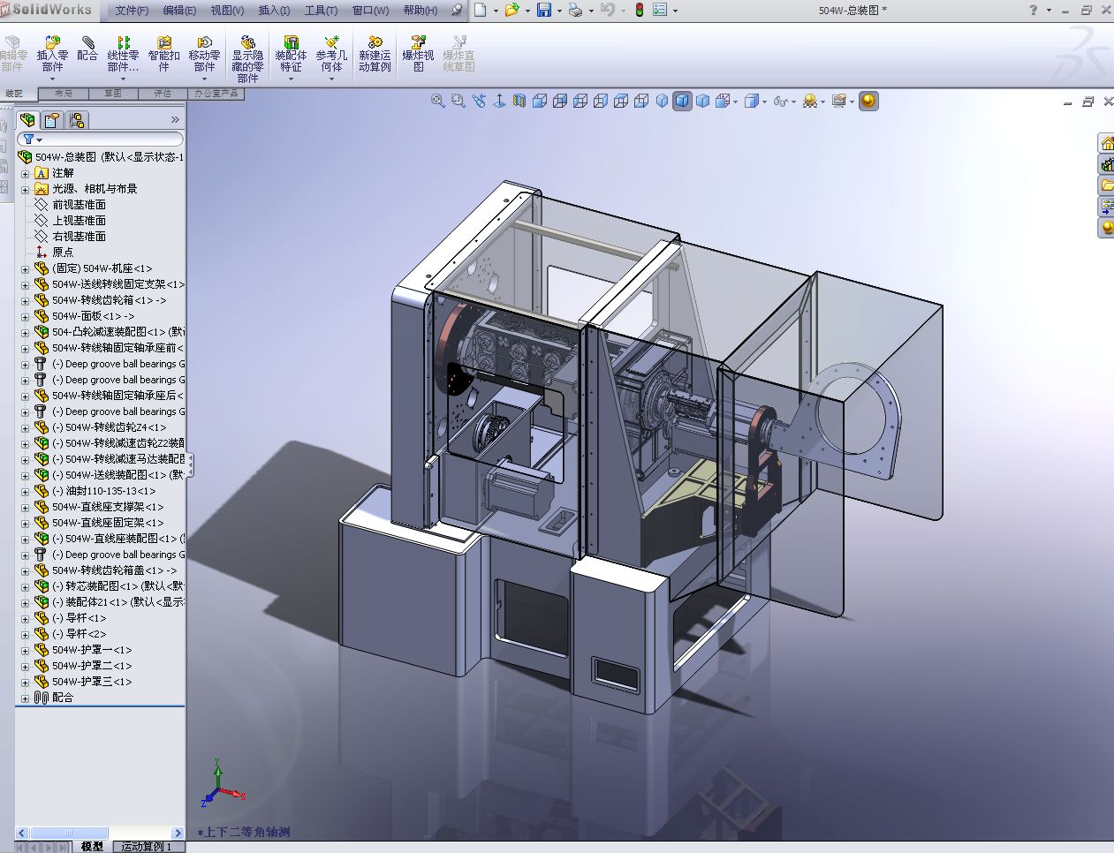
Task: Select the 配合 (Mate) paperclip tool
Action: [87, 49]
